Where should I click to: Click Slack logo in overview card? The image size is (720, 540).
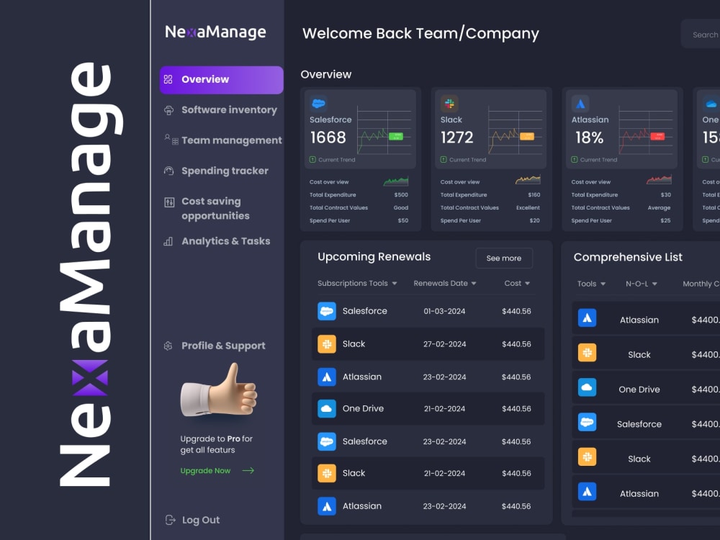point(449,104)
